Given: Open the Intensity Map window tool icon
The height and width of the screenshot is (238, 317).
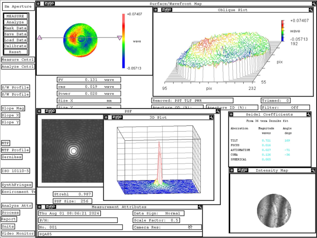Looking at the screenshot, I should click(313, 170).
